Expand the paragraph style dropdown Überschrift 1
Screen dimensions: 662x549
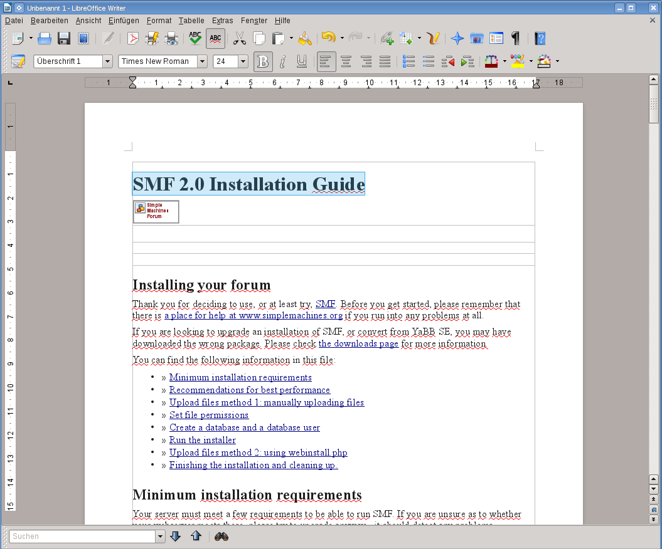tap(107, 61)
